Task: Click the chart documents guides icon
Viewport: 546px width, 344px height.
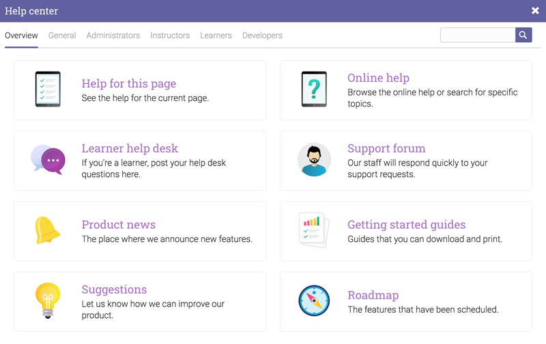Action: (x=314, y=230)
